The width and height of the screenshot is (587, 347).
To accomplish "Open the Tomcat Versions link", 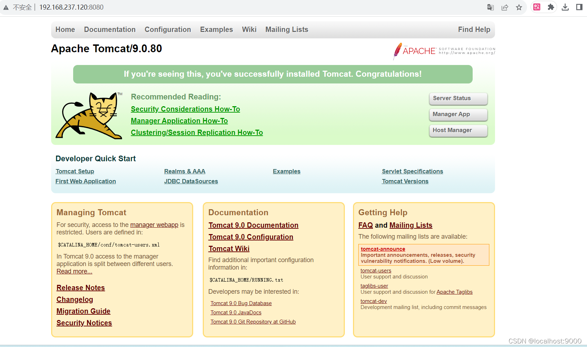I will (x=405, y=181).
